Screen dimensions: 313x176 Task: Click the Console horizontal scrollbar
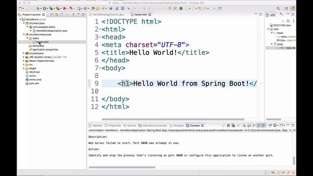coord(122,167)
